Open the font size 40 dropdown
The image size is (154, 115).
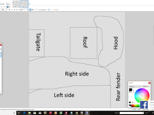pyautogui.click(x=6, y=10)
